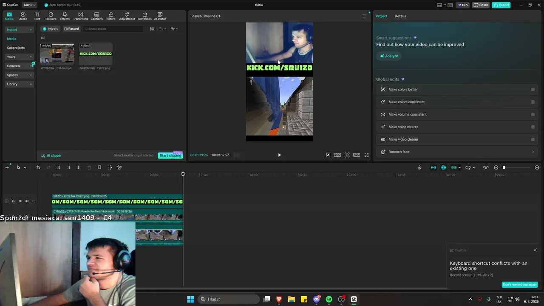Open the Effects tab

65,16
